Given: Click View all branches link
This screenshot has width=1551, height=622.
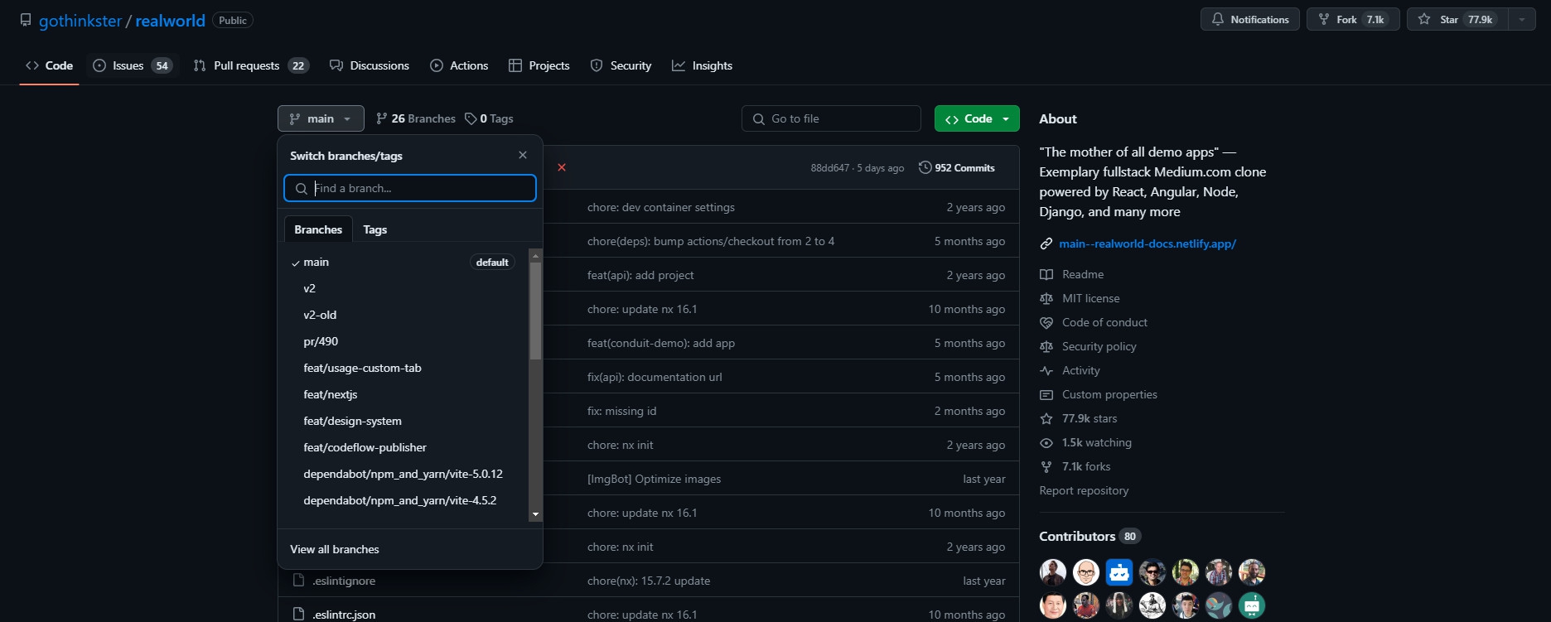Looking at the screenshot, I should click(x=335, y=549).
